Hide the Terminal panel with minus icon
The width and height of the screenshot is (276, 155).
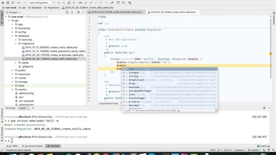pos(269,108)
